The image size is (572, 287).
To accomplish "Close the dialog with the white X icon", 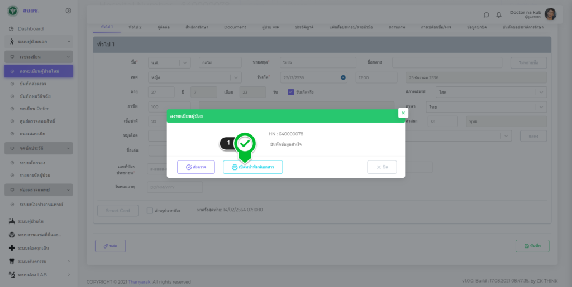I will 403,113.
